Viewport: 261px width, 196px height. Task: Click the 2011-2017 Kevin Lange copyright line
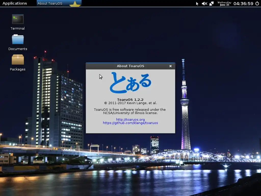130,103
